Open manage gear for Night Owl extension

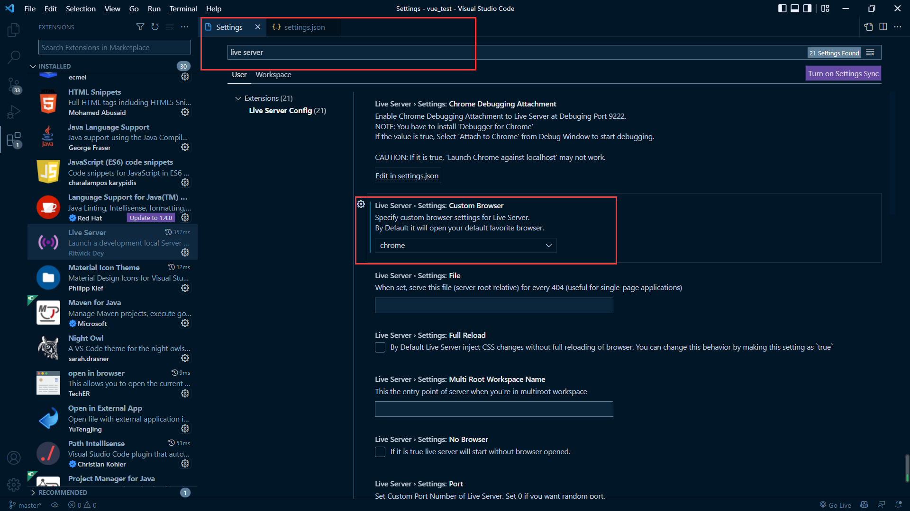pos(185,358)
